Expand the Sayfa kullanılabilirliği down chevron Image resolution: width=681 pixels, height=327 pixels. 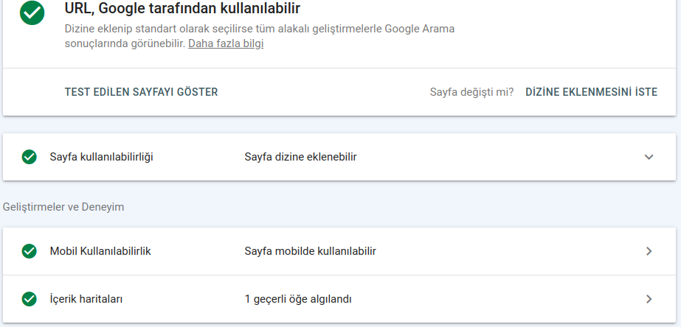point(649,157)
